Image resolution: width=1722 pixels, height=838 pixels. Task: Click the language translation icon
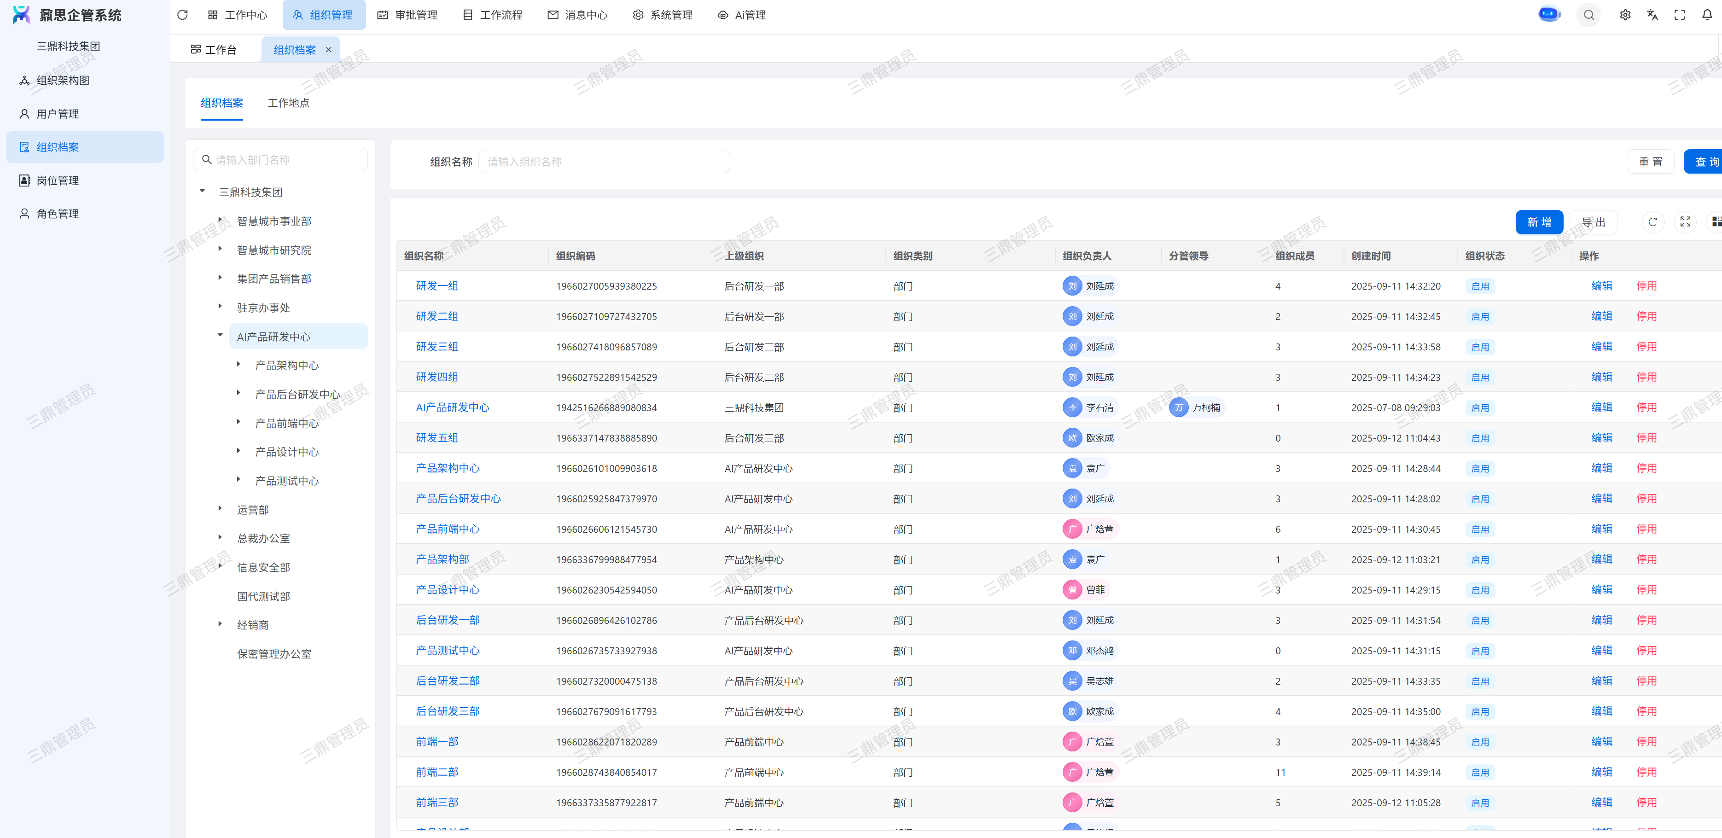pyautogui.click(x=1652, y=15)
